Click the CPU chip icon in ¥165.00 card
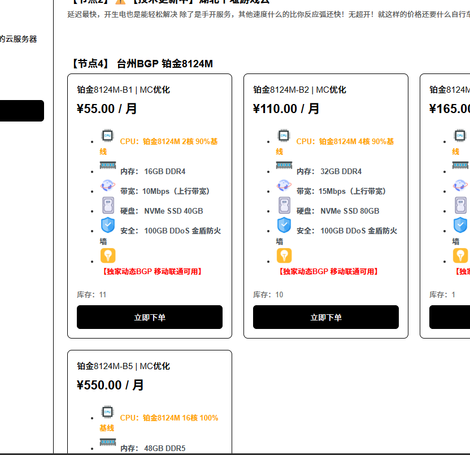The image size is (470, 455). 460,136
